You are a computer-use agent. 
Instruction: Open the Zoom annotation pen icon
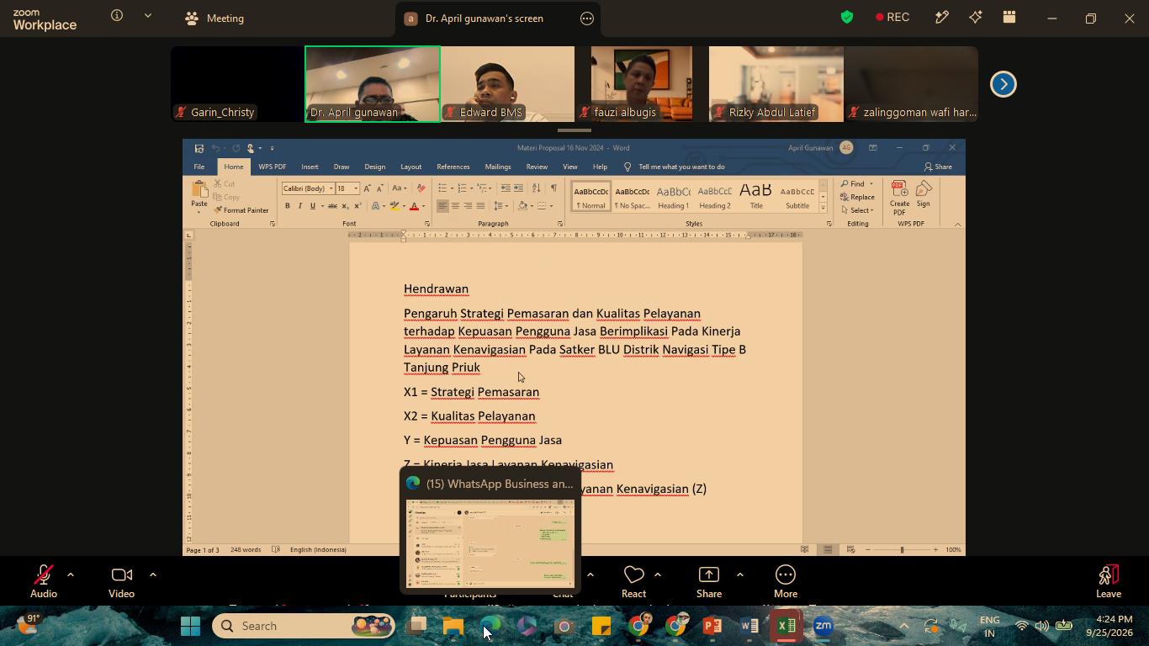941,17
